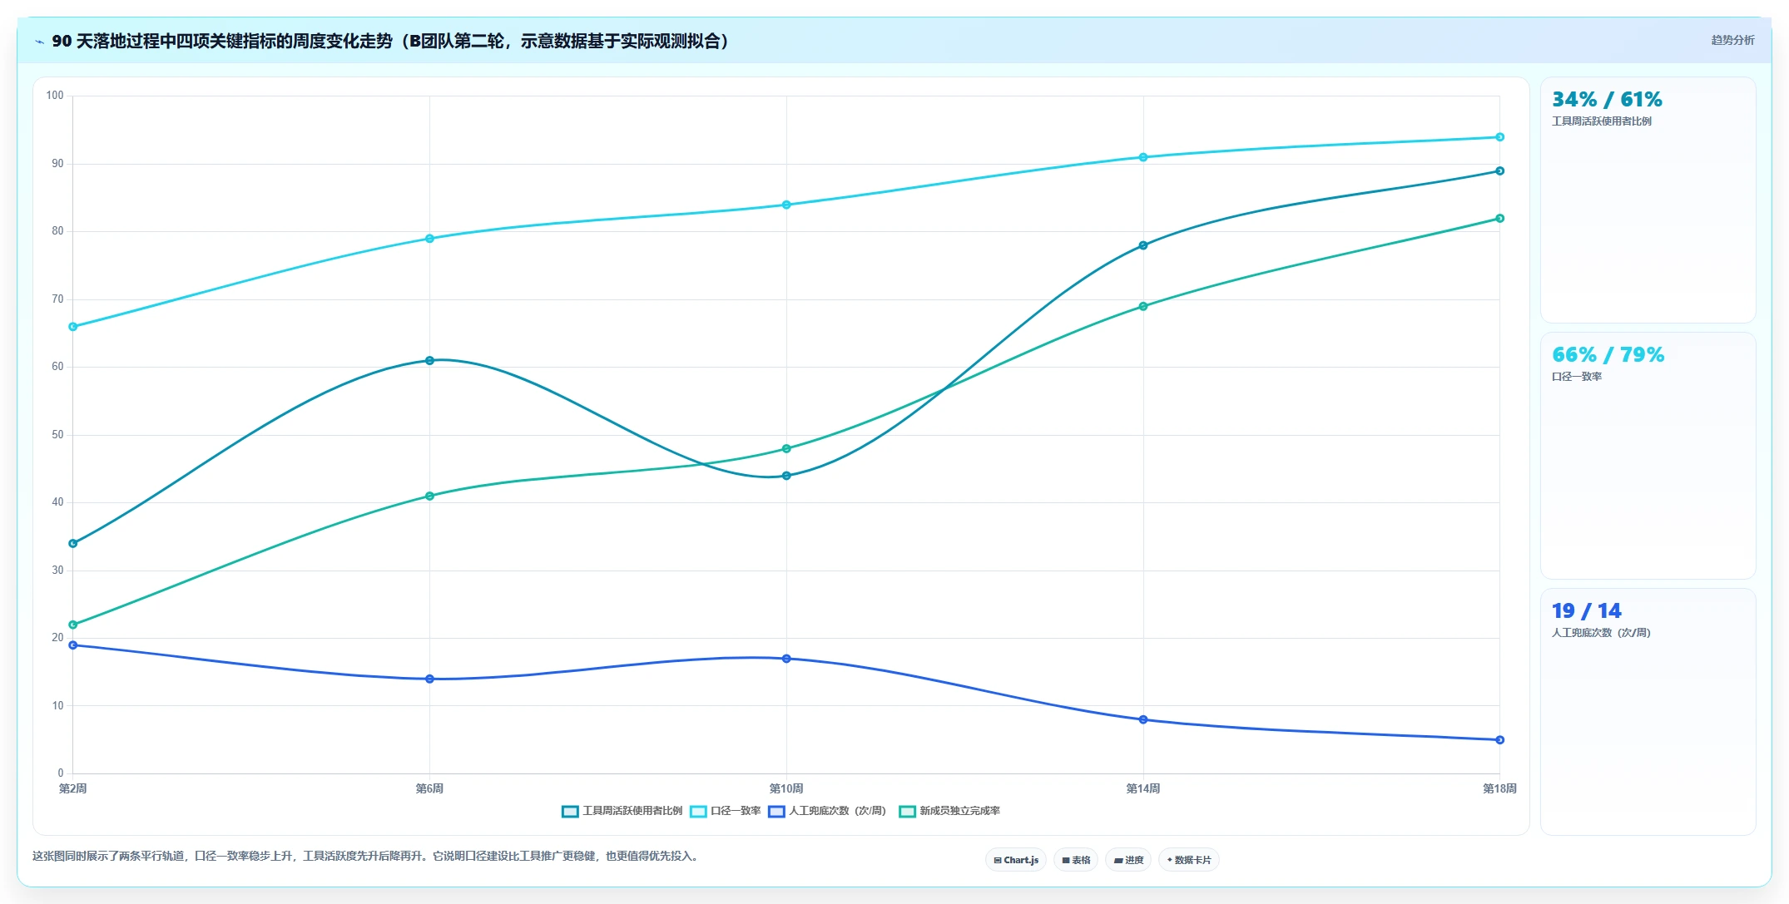The image size is (1789, 904).
Task: Click the 第6周 x-axis label
Action: [x=429, y=788]
